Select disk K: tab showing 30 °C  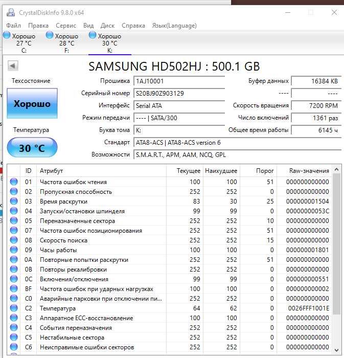pos(110,43)
